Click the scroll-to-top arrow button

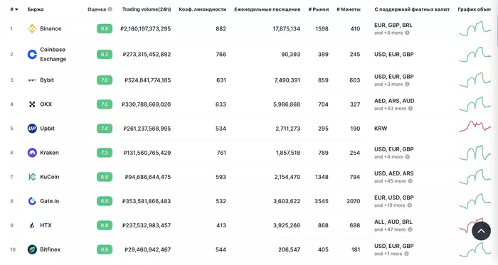(x=481, y=231)
